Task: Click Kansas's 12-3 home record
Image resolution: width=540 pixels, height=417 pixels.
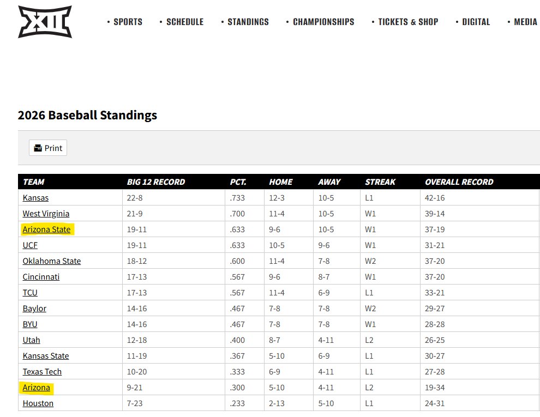Action: coord(277,198)
